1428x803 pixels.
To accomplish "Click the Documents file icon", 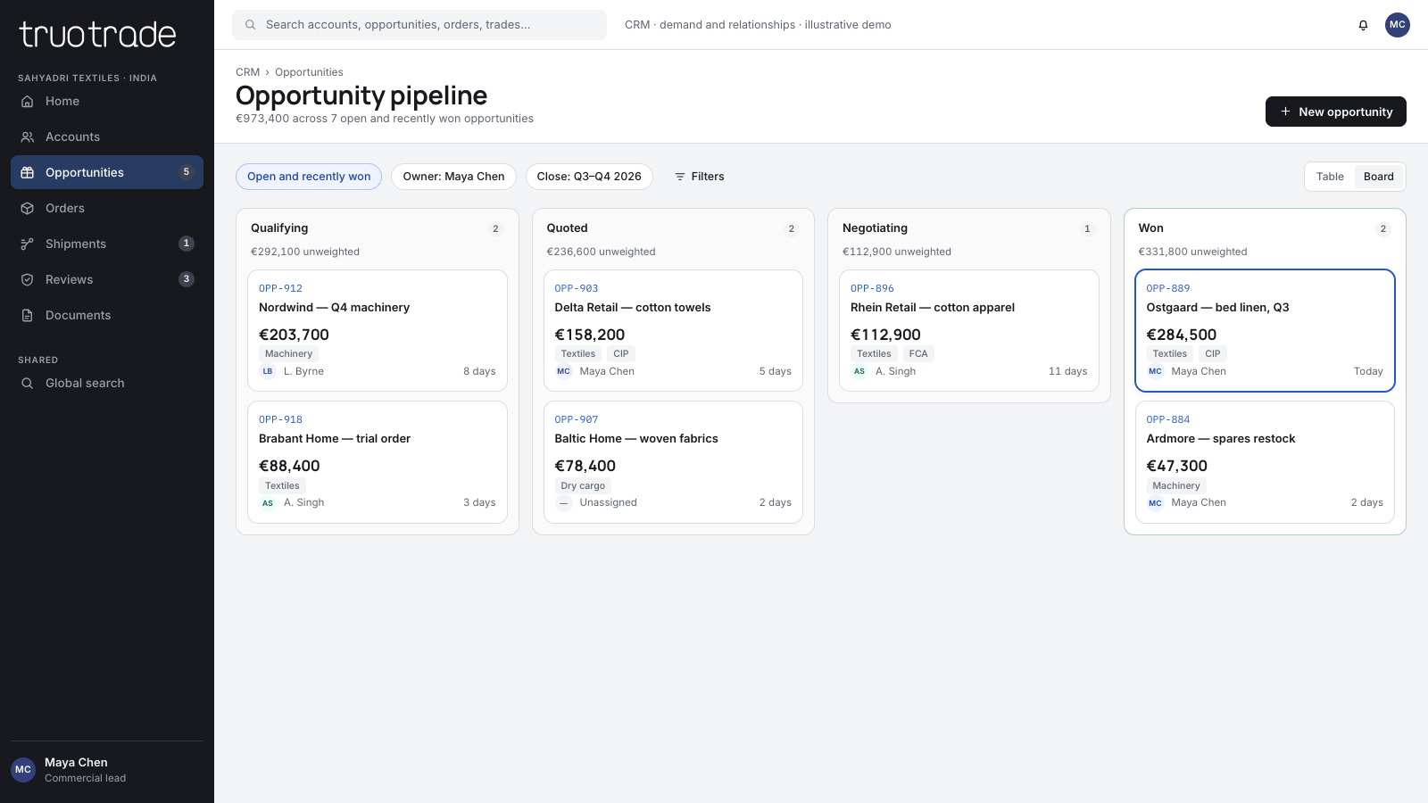I will (x=28, y=315).
